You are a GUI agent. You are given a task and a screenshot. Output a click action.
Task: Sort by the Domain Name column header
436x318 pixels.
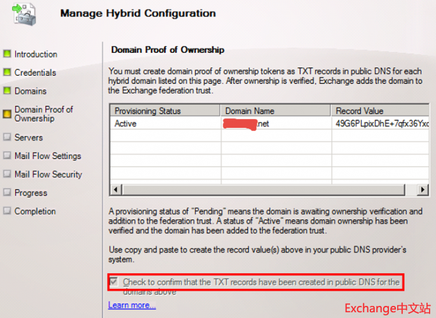(275, 111)
